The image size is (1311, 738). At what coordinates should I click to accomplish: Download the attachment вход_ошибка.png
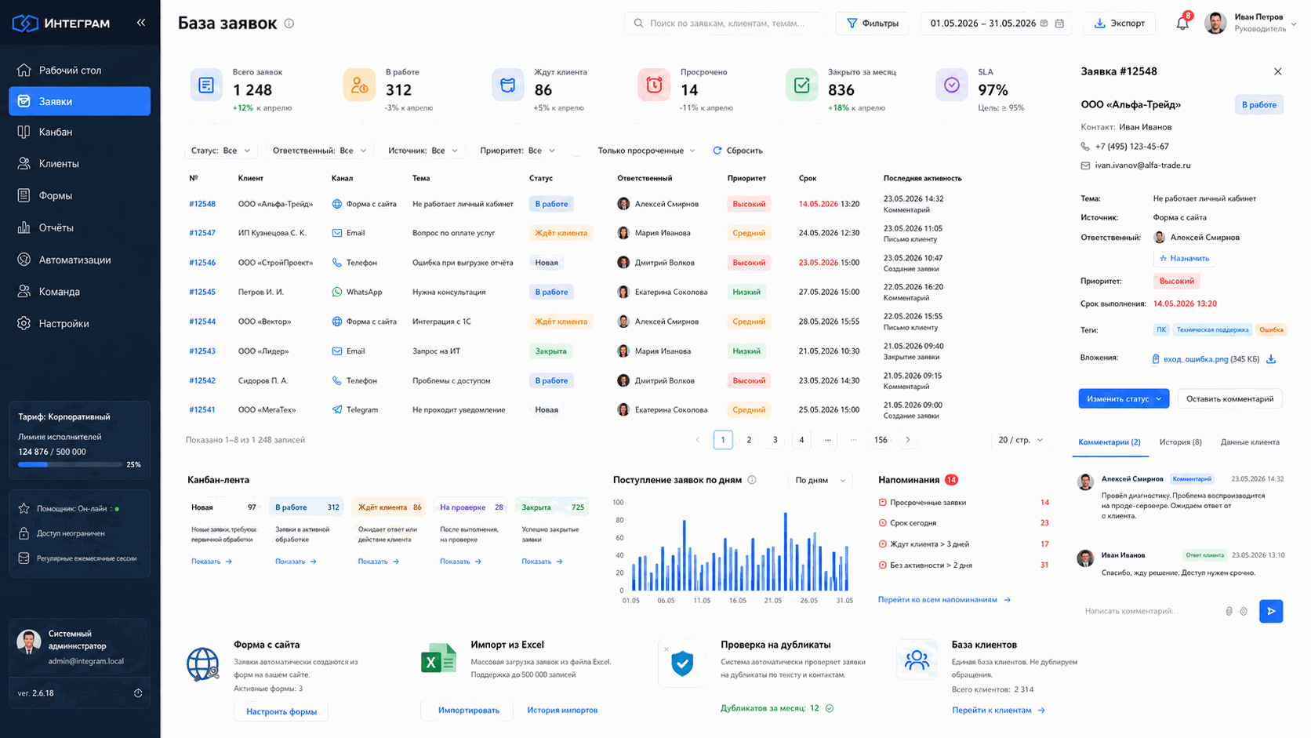point(1271,359)
